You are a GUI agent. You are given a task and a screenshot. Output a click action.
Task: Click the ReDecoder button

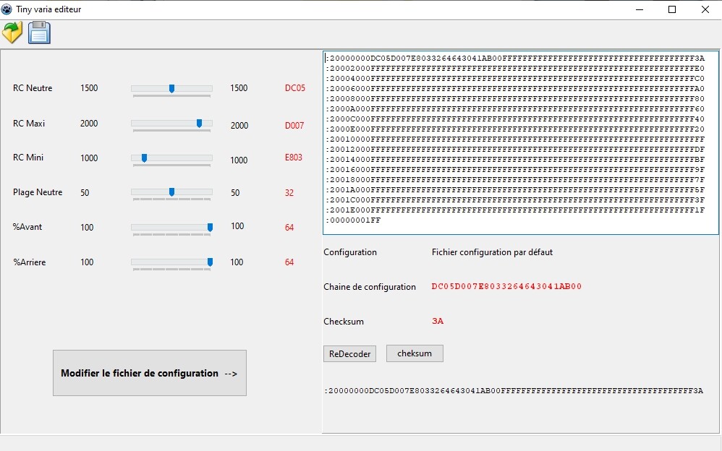click(x=349, y=353)
